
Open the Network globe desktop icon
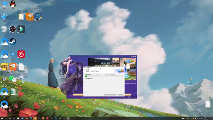(4, 17)
